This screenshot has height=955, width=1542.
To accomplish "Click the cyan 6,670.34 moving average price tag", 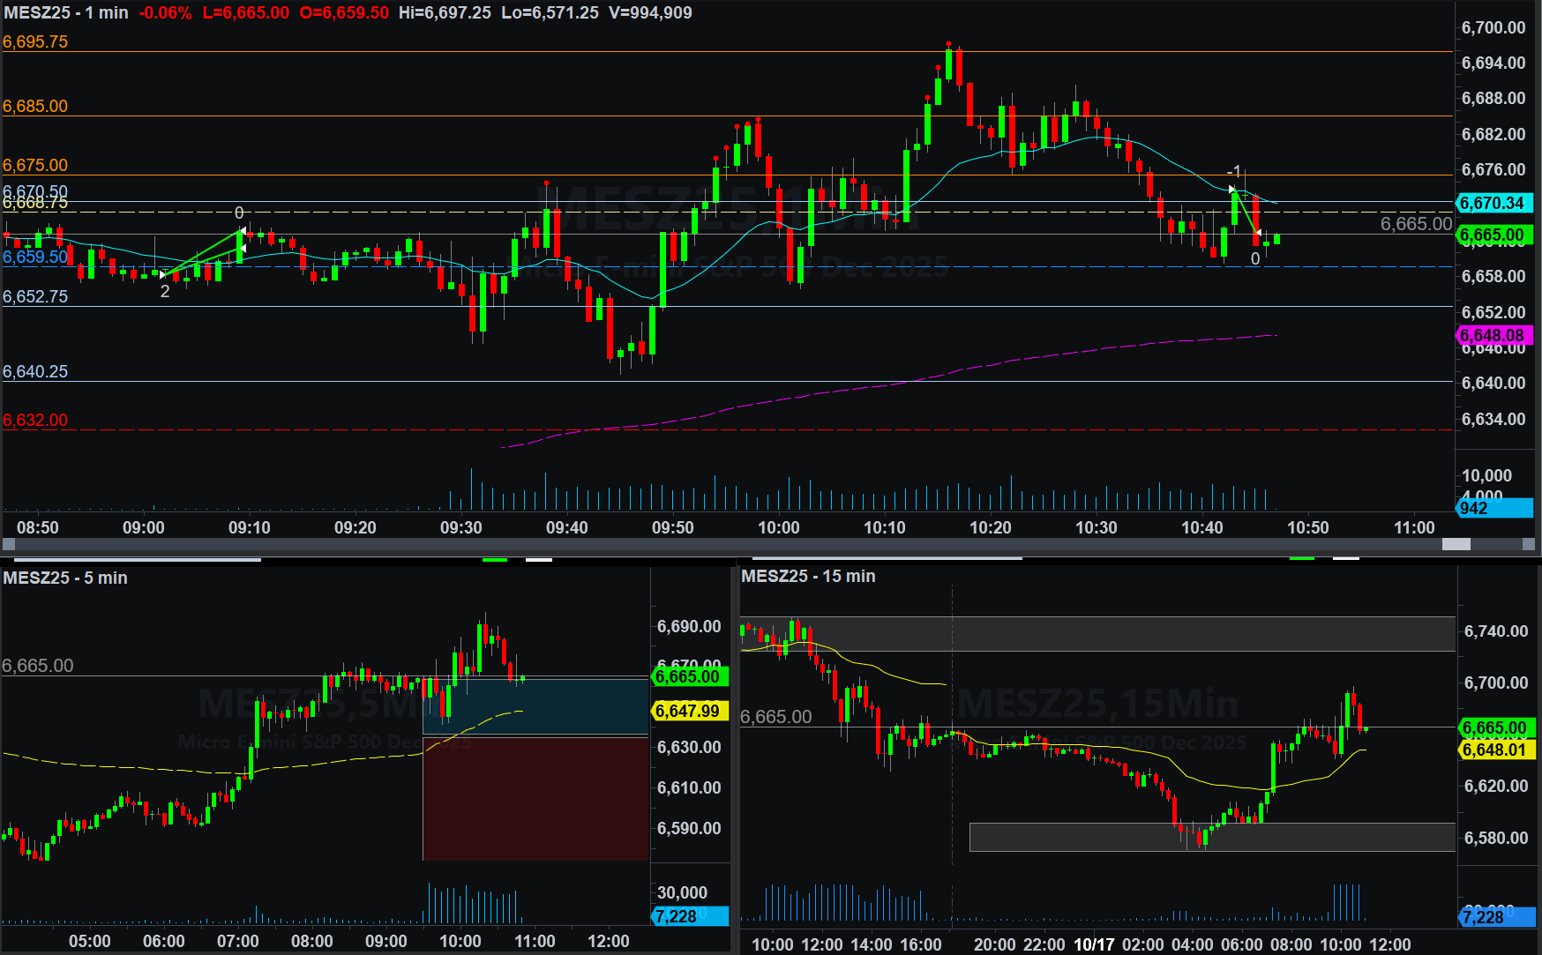I will pyautogui.click(x=1494, y=204).
